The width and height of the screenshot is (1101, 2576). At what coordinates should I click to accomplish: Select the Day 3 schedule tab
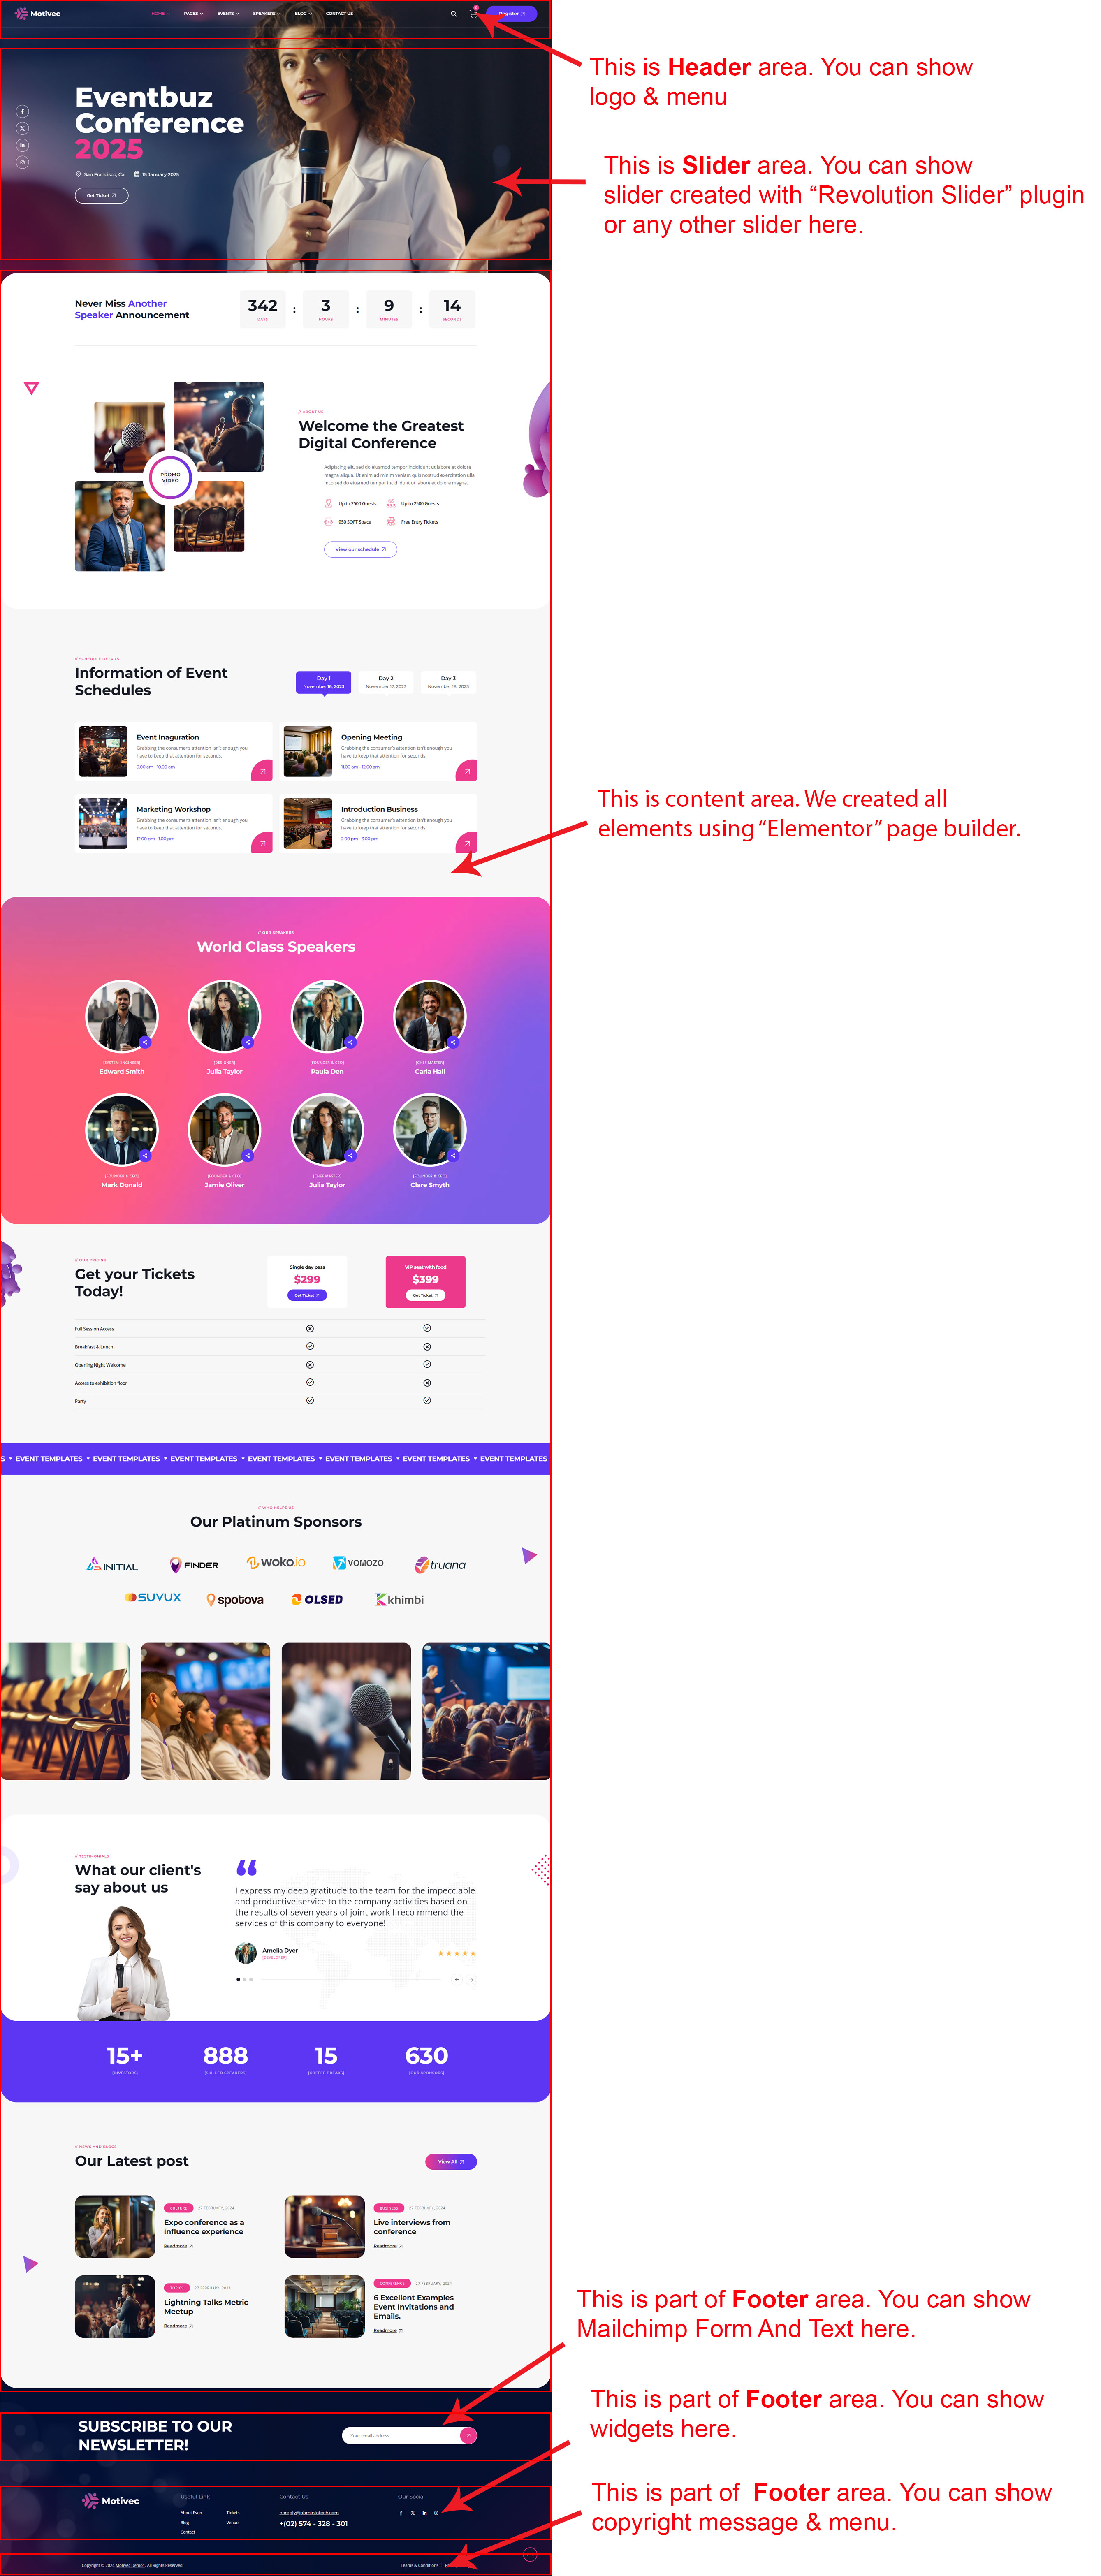coord(448,682)
